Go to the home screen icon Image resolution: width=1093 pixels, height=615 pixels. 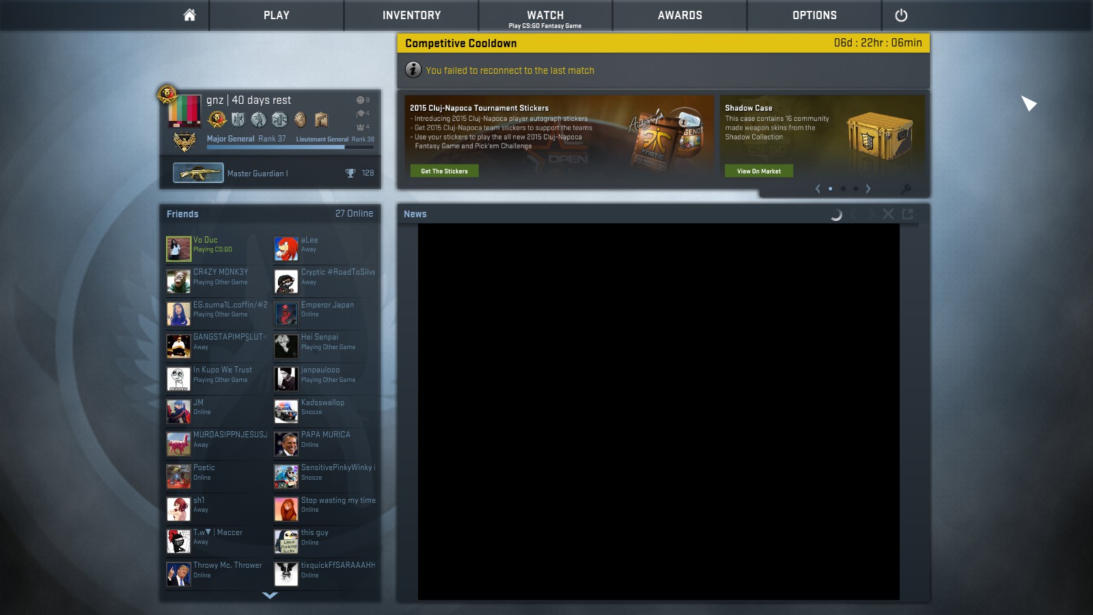[x=189, y=15]
